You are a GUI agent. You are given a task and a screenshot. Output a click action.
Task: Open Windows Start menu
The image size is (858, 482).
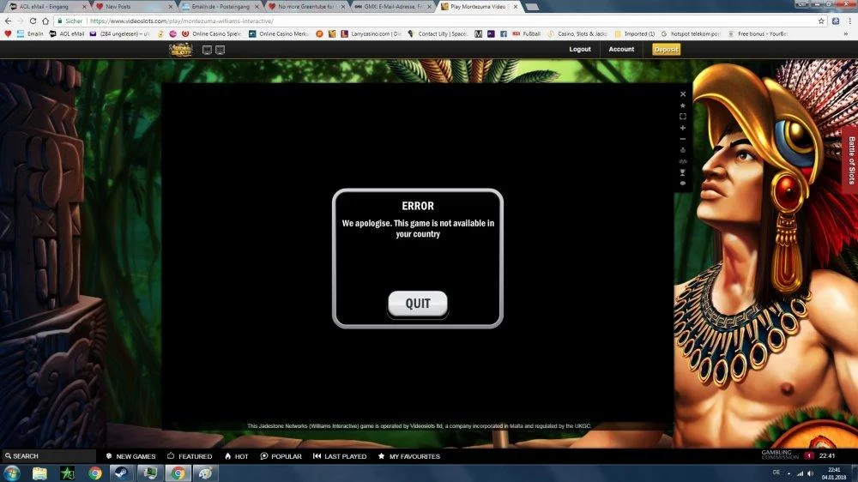point(11,473)
